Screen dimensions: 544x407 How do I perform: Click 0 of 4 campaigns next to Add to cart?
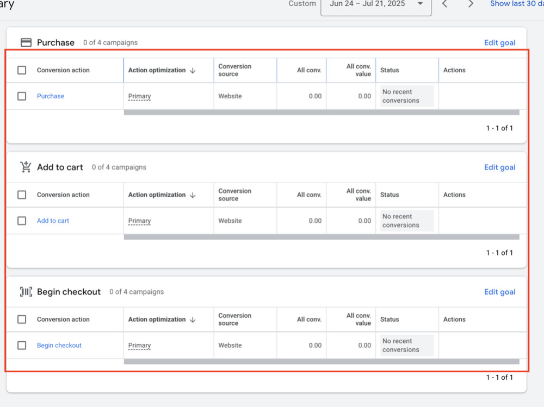(119, 167)
